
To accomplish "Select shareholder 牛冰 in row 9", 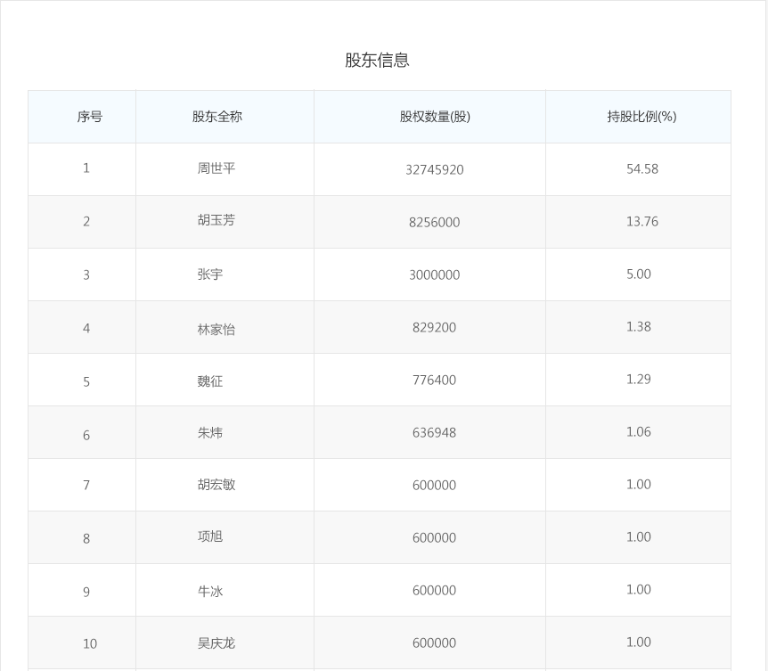I will tap(210, 591).
